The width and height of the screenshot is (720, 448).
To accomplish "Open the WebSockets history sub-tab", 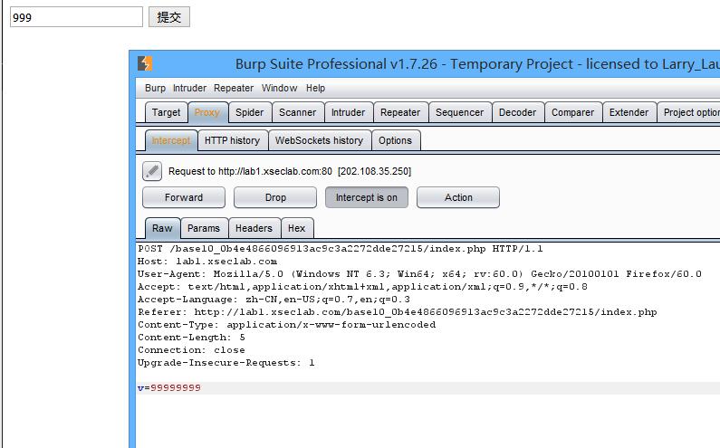I will click(x=319, y=140).
